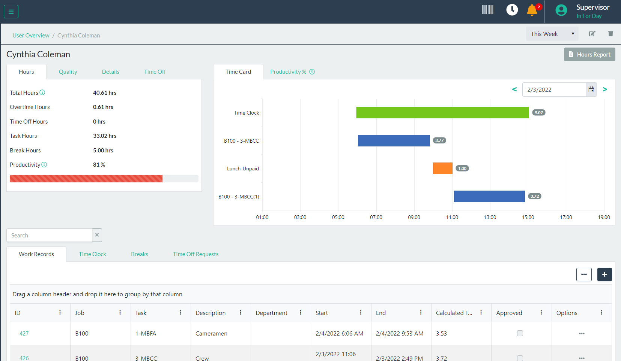The height and width of the screenshot is (361, 621).
Task: Click the barcode scanner icon
Action: (488, 10)
